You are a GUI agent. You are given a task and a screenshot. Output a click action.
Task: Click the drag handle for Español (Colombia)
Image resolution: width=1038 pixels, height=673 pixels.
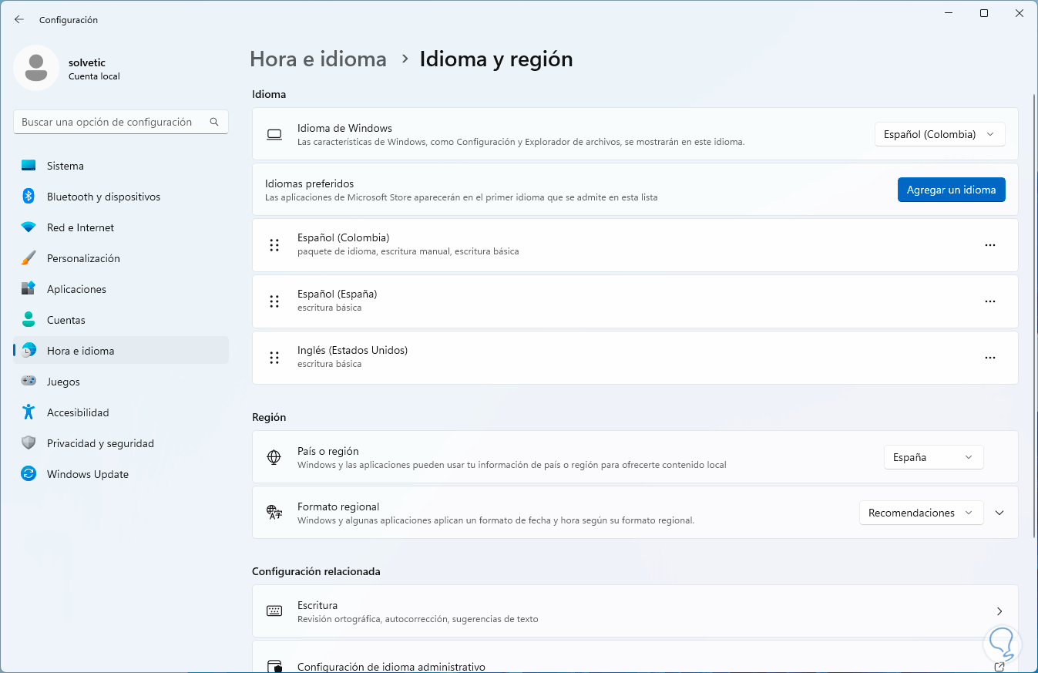pos(274,245)
